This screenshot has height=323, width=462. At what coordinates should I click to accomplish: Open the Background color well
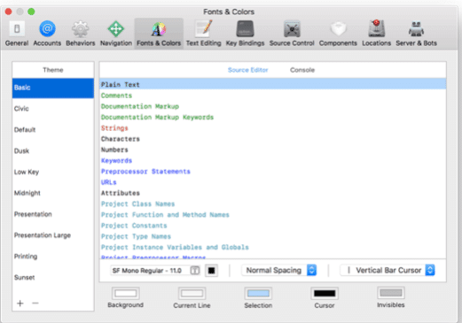(x=126, y=293)
